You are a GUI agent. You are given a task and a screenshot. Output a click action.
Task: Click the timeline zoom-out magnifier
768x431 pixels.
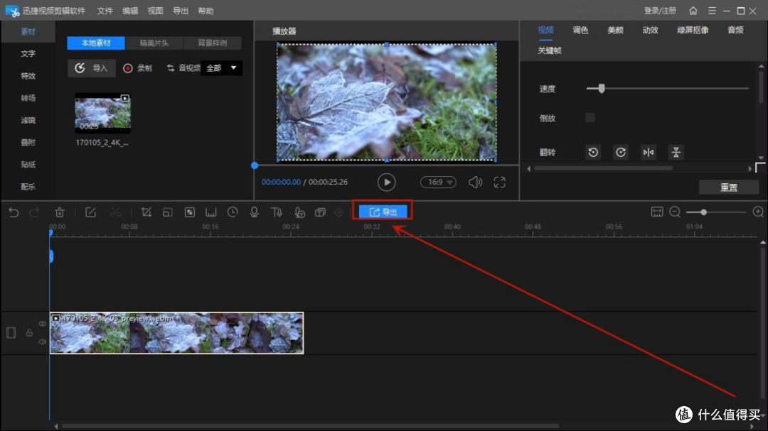coord(675,212)
